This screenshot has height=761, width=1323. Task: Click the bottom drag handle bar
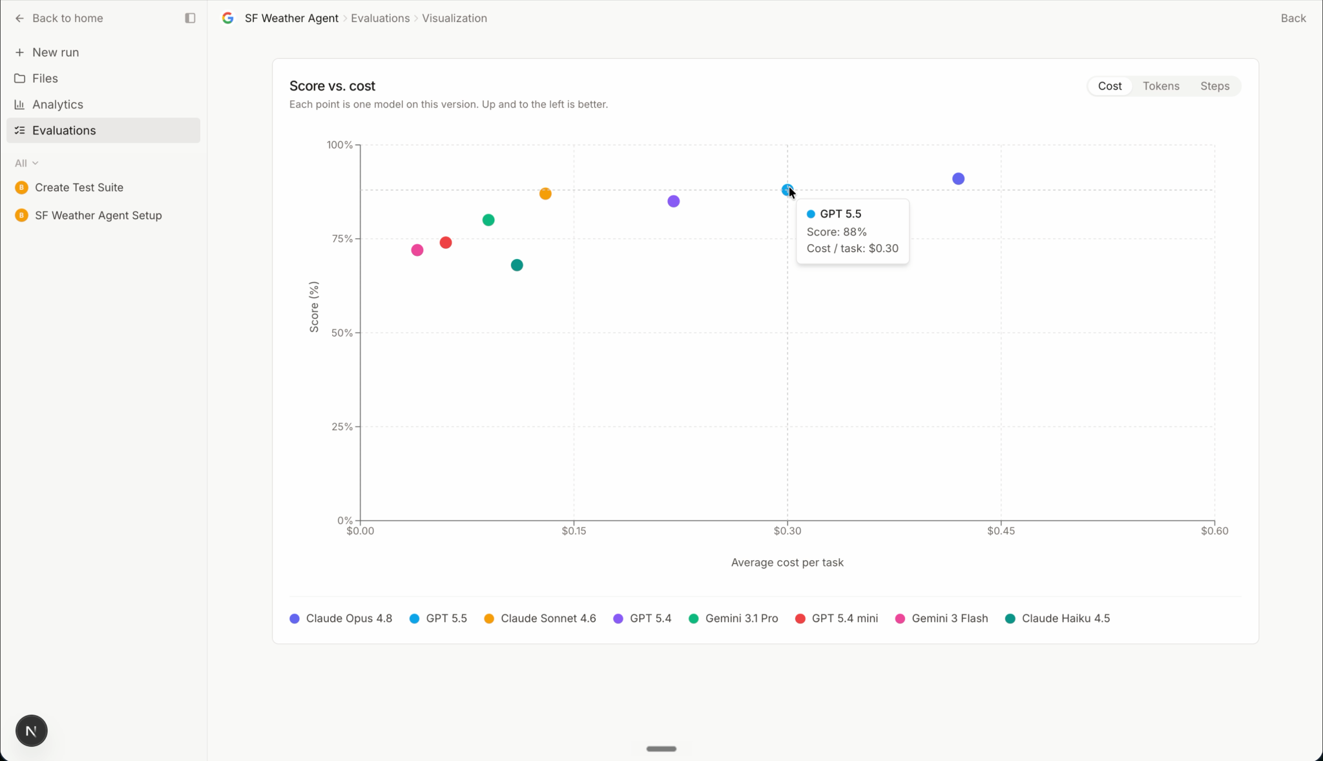coord(661,749)
